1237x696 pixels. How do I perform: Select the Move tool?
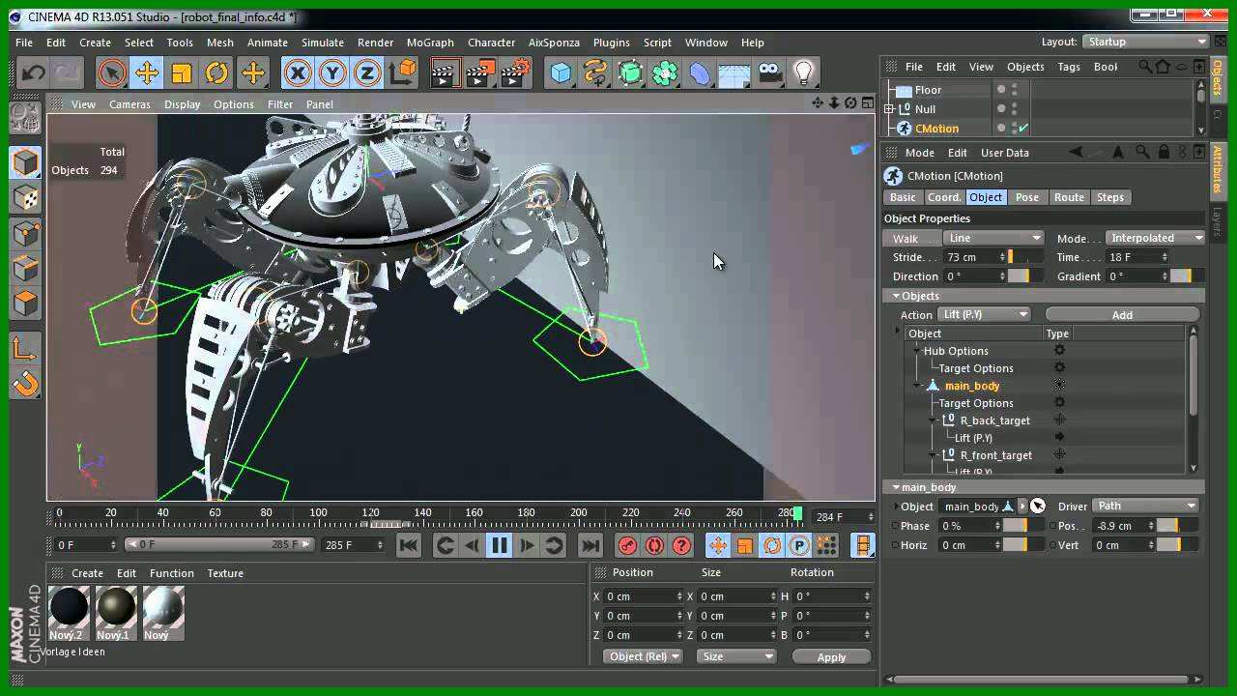tap(147, 72)
